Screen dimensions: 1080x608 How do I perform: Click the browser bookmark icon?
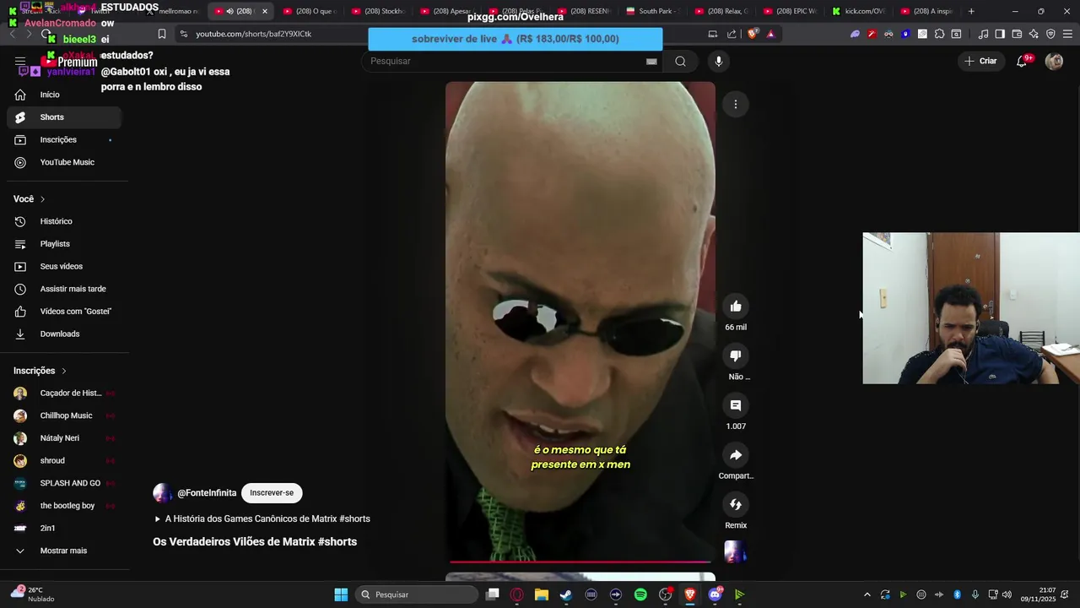162,34
